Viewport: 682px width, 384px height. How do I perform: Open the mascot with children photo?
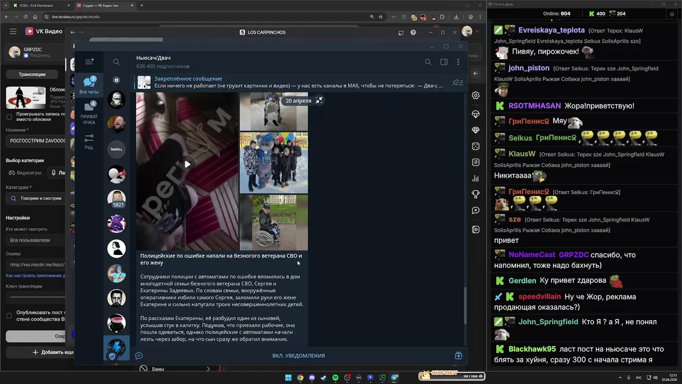pyautogui.click(x=274, y=163)
